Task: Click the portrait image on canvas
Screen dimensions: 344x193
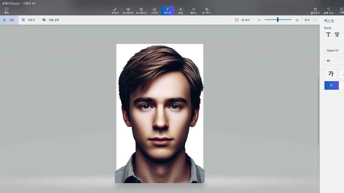Action: (160, 113)
